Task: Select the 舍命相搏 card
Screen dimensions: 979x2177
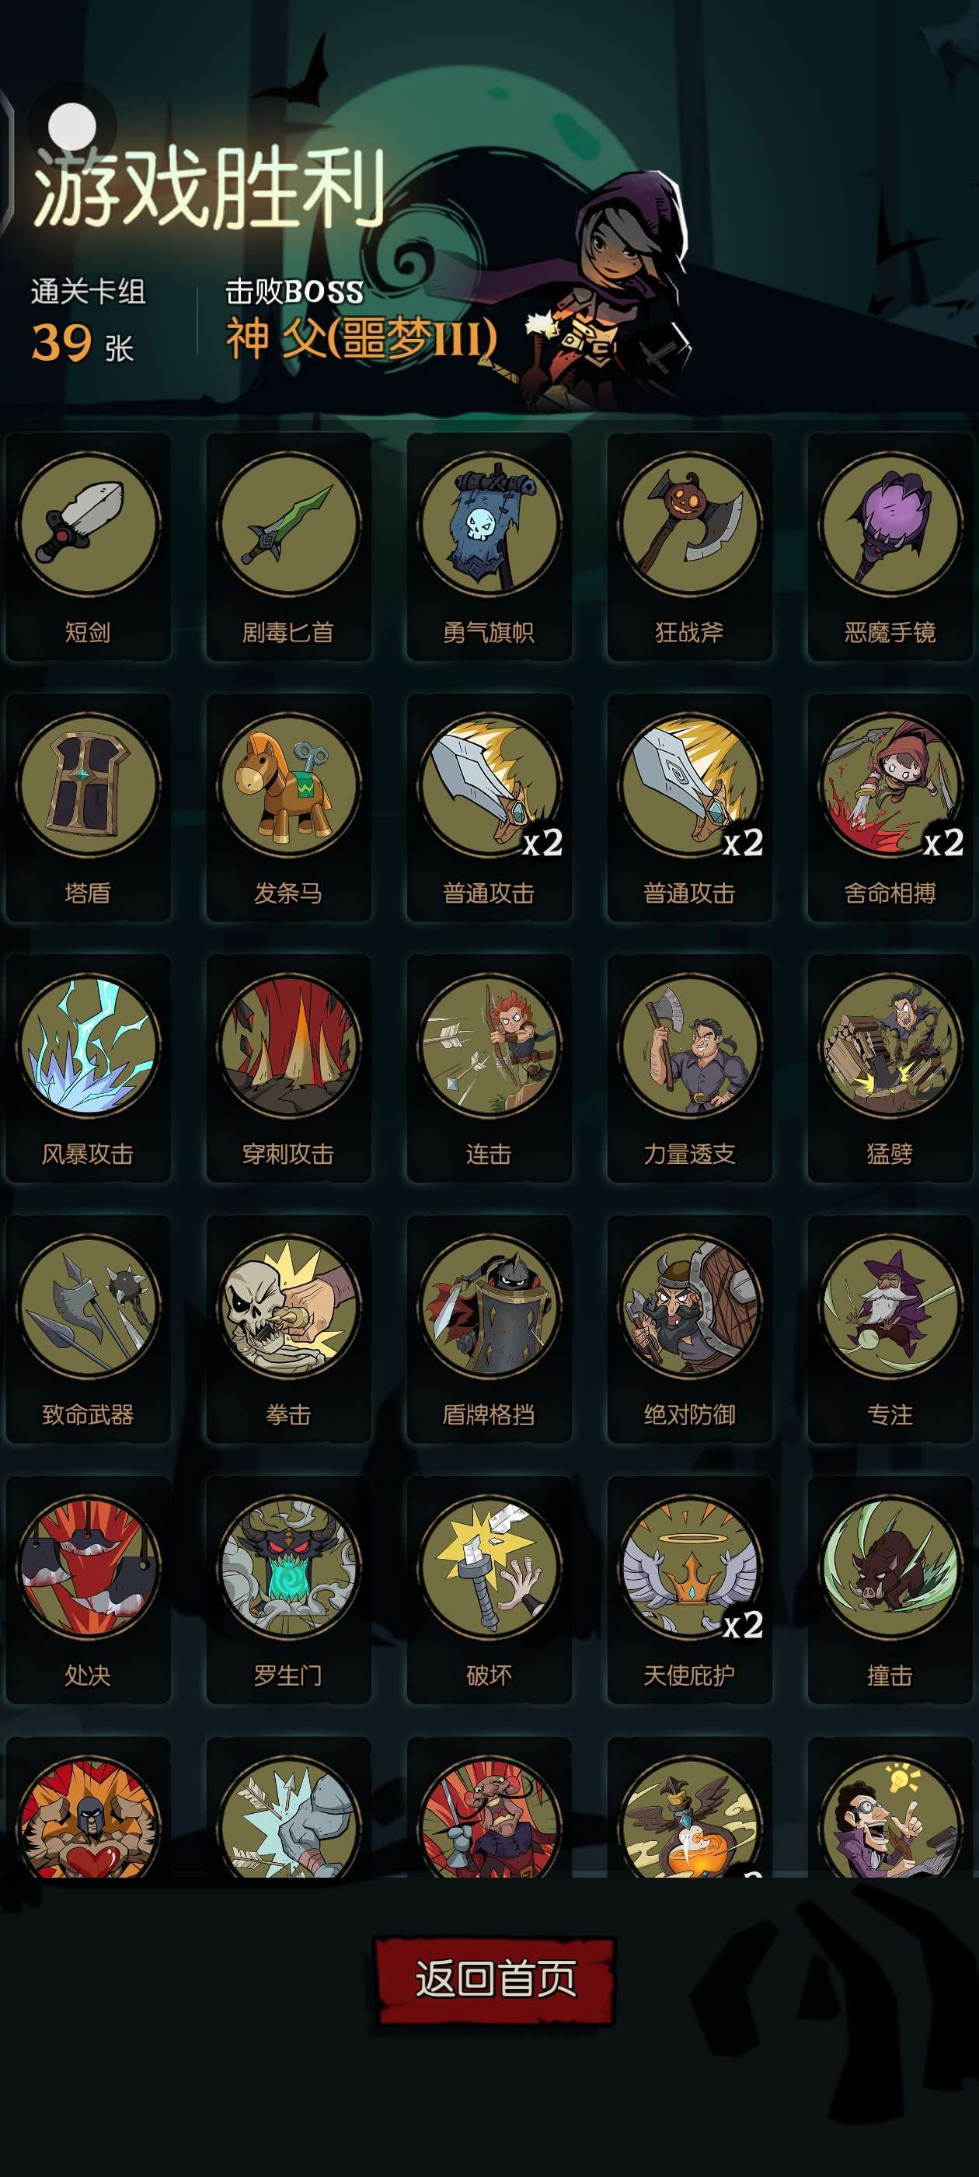Action: [x=890, y=807]
